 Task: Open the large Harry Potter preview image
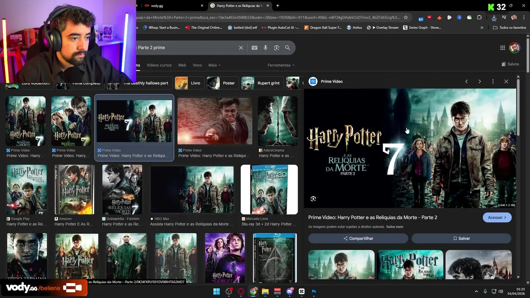[410, 148]
